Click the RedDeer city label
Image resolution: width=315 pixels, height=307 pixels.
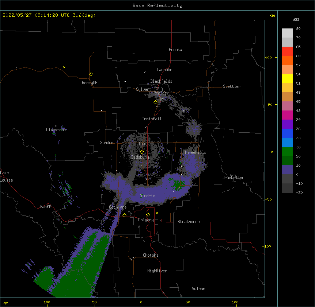coord(161,93)
